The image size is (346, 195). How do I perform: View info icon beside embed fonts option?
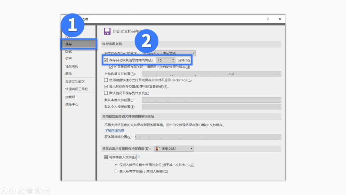tap(138, 157)
